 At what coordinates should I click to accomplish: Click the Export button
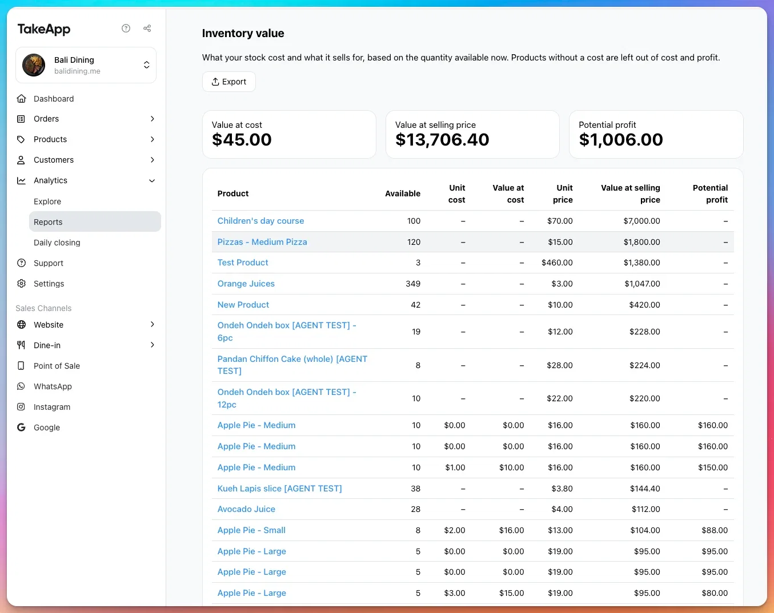click(x=229, y=82)
